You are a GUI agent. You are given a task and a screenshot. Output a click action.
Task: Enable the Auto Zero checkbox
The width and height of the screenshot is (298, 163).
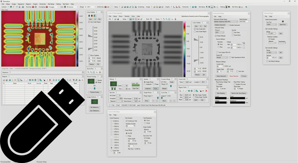click(x=237, y=71)
